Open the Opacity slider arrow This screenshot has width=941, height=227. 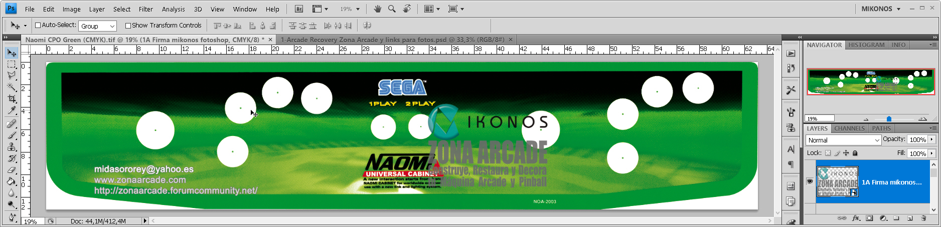click(x=932, y=139)
